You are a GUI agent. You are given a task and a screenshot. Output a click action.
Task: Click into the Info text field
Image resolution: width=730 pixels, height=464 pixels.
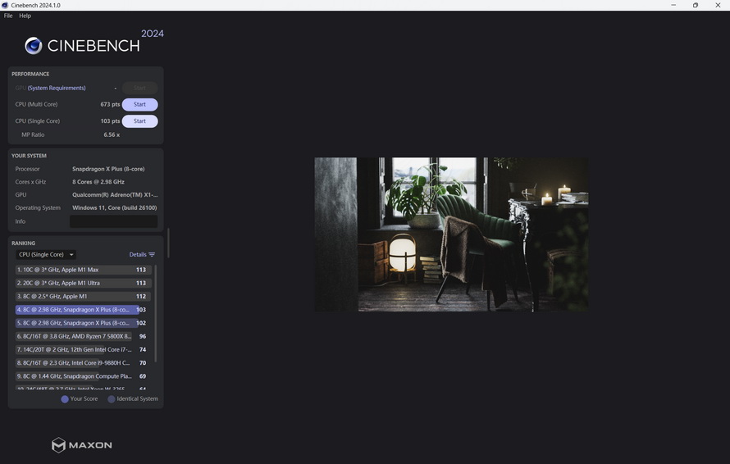[x=113, y=221]
